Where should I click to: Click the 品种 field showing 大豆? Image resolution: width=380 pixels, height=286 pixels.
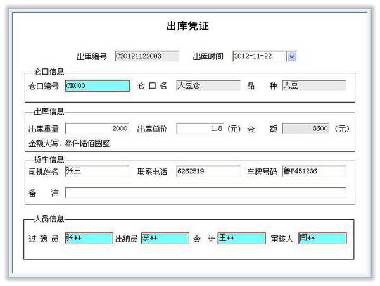pyautogui.click(x=314, y=85)
